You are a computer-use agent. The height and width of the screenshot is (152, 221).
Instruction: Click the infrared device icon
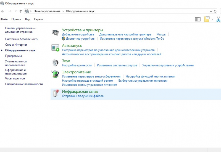[x=56, y=93]
